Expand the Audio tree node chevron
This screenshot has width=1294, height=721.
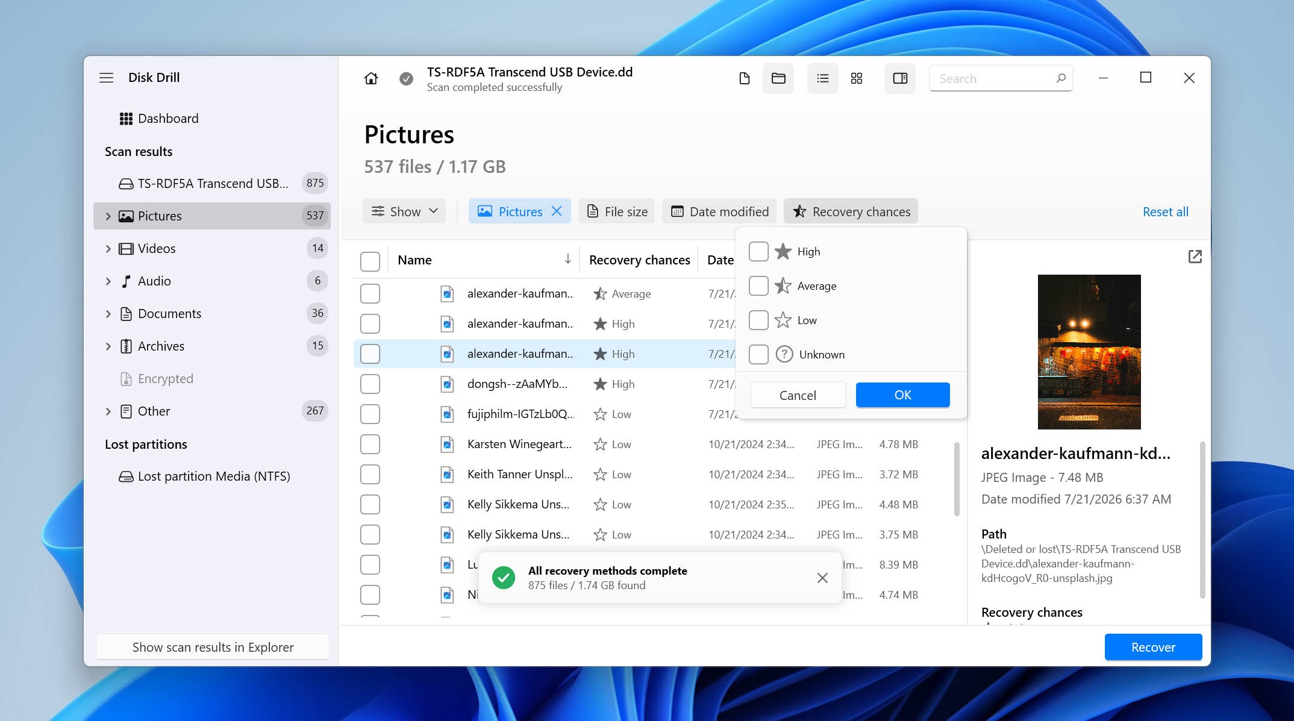[x=108, y=281]
